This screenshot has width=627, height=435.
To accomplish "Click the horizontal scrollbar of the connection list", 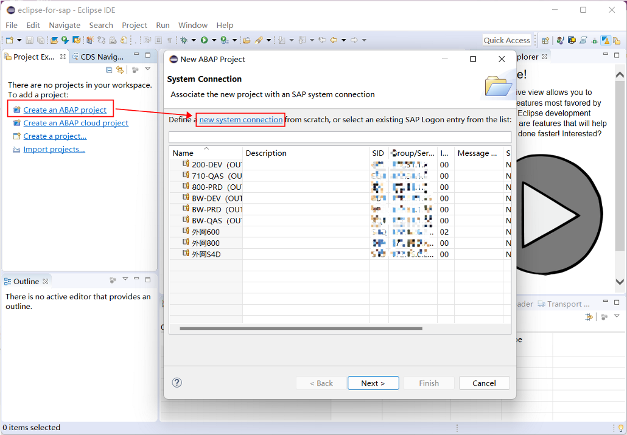I will click(x=301, y=329).
